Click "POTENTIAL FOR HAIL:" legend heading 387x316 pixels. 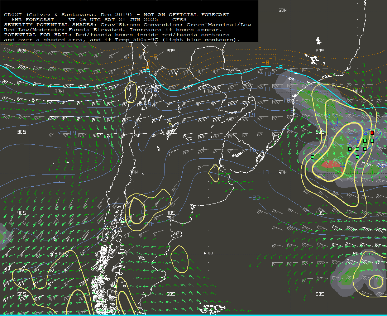click(38, 35)
